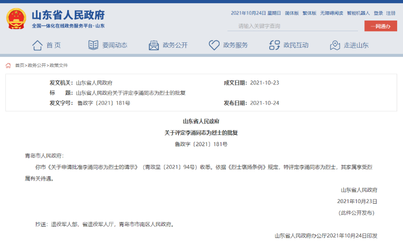Click the 首页 house icon in navigation
This screenshot has width=403, height=245.
(x=37, y=45)
